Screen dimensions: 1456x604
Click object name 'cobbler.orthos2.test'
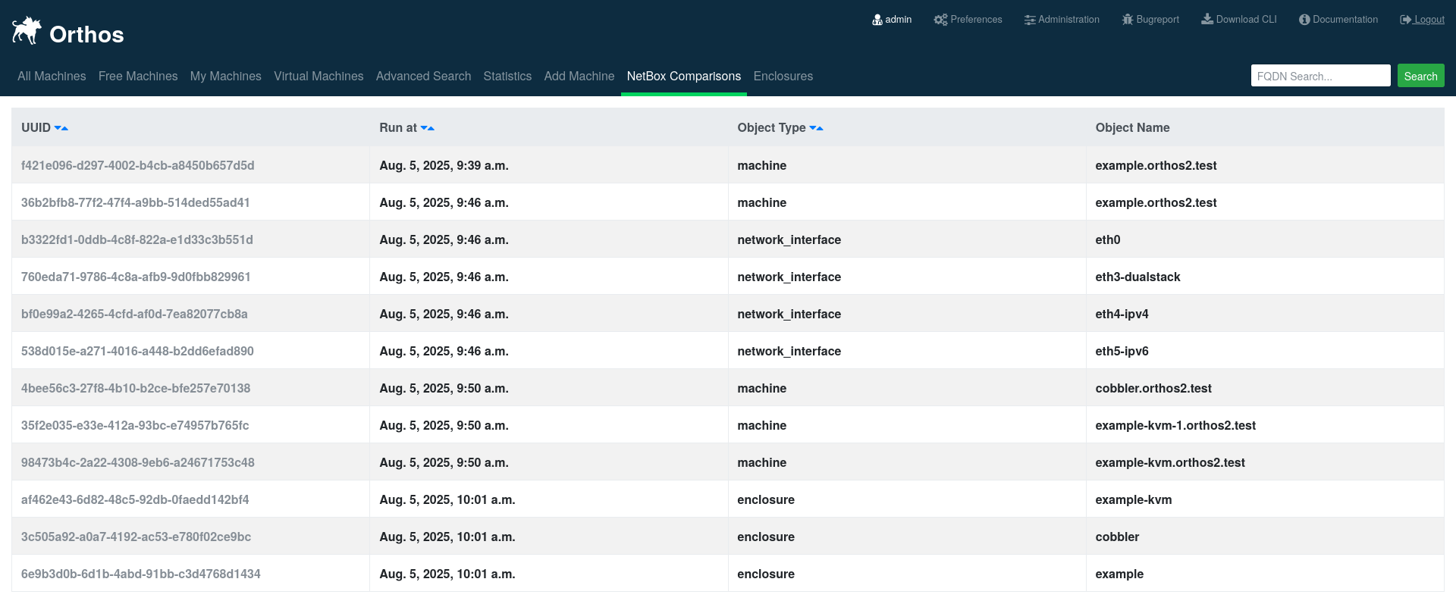point(1153,388)
